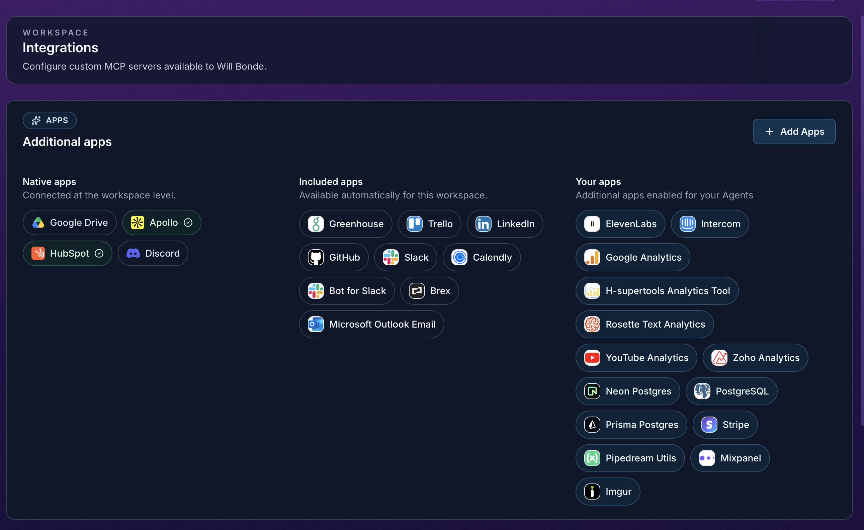The height and width of the screenshot is (530, 864).
Task: Click the Bot for Slack icon
Action: pyautogui.click(x=316, y=290)
